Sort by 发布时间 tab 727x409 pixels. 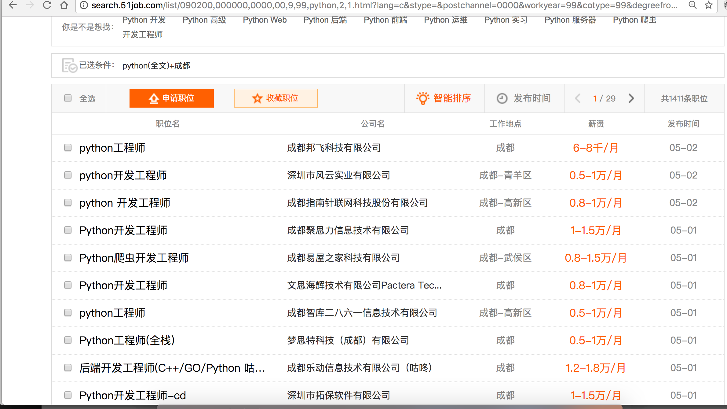click(x=524, y=98)
